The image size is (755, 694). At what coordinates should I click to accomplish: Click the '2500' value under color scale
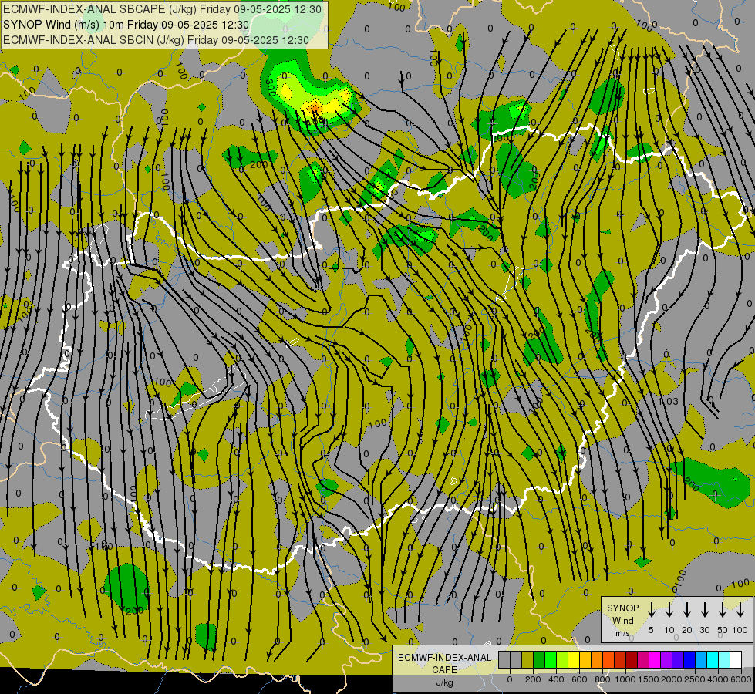pos(695,679)
